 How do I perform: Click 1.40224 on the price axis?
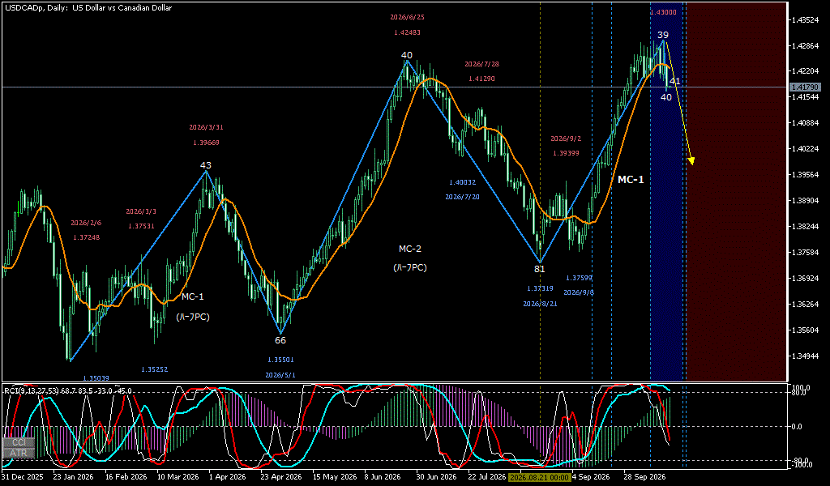tap(805, 149)
